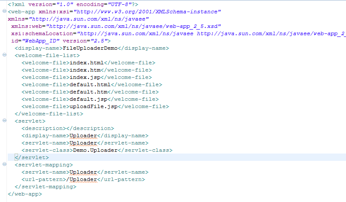Click the closing servlet-mapping tag
The width and height of the screenshot is (346, 202).
tap(46, 187)
